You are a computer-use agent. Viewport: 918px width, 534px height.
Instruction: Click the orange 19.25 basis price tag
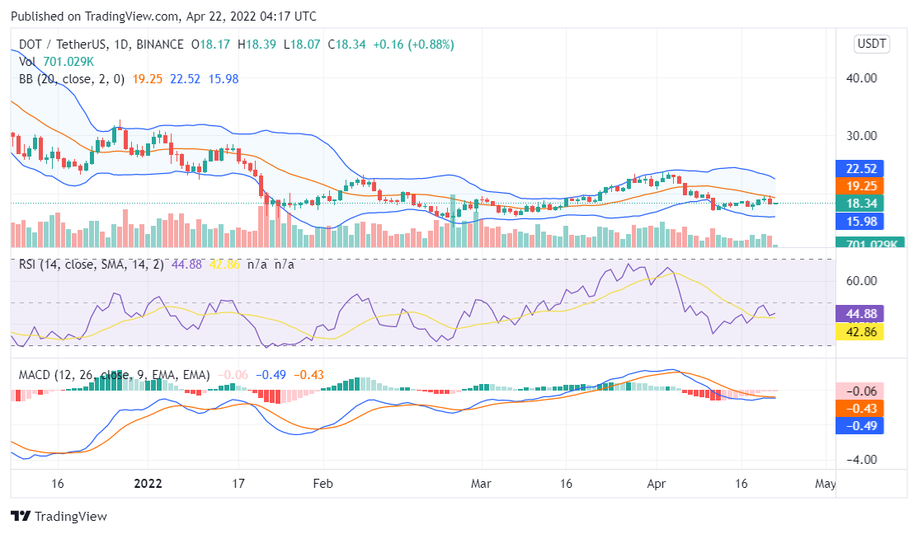(859, 186)
